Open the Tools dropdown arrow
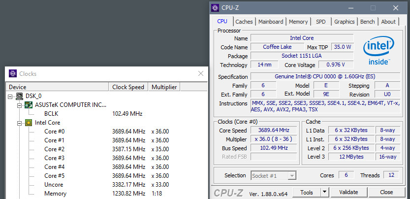Viewport: 410px width, 199px height. coord(324,192)
